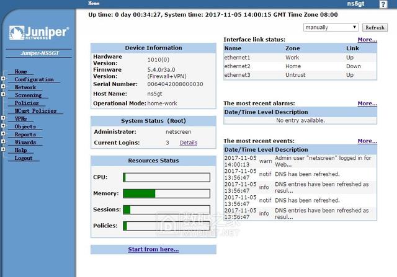397x277 pixels.
Task: Open MCast Policies in sidebar
Action: pyautogui.click(x=35, y=111)
